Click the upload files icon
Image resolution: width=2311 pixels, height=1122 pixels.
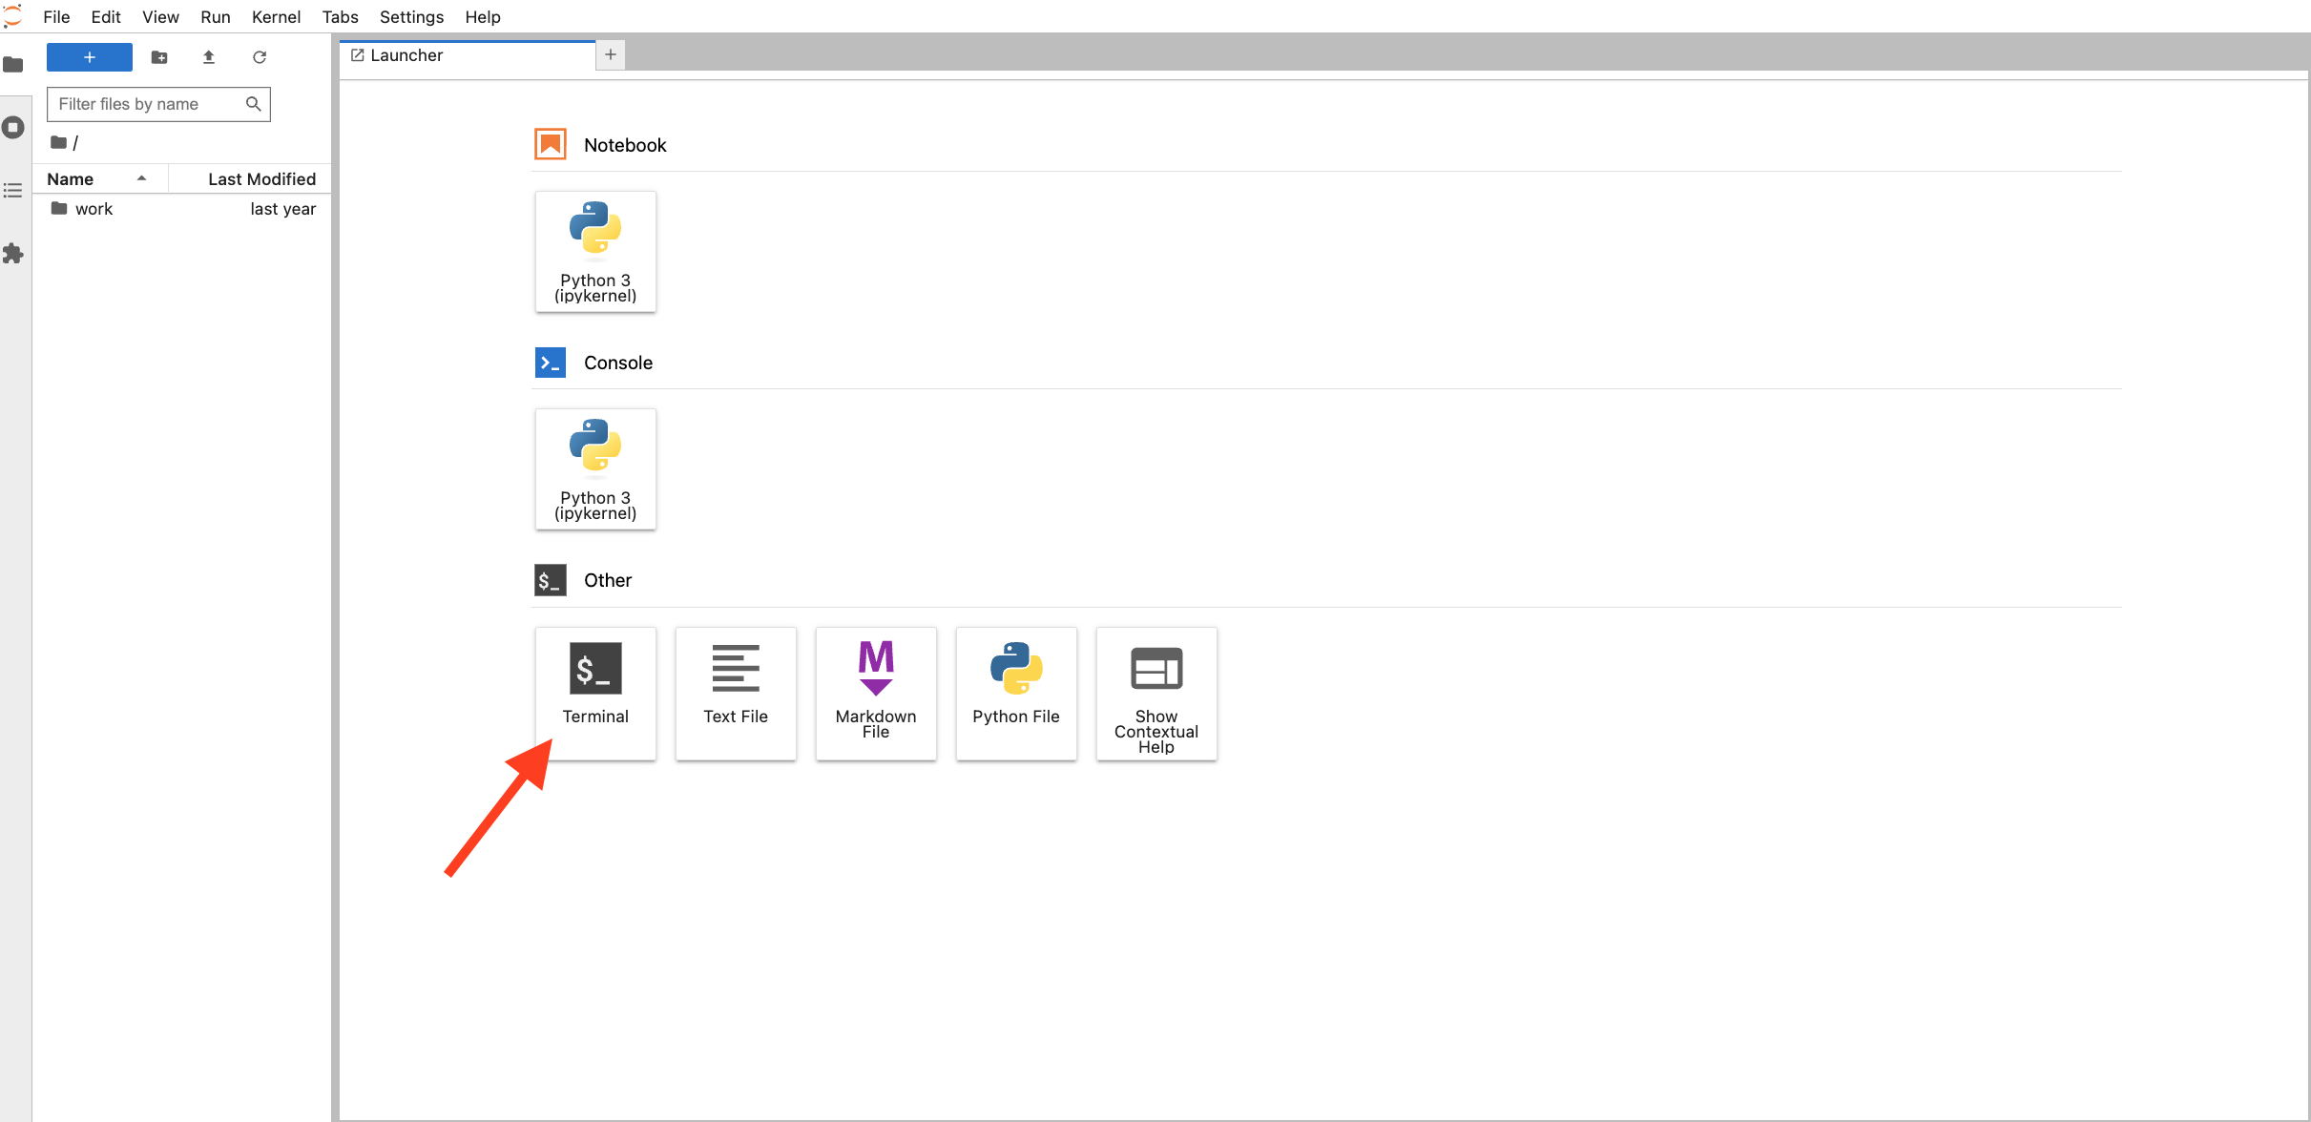(x=209, y=57)
